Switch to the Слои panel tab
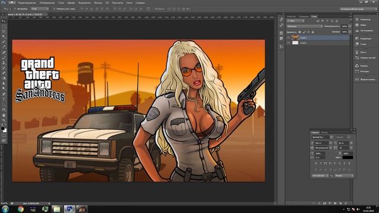The image size is (379, 213). 314,17
